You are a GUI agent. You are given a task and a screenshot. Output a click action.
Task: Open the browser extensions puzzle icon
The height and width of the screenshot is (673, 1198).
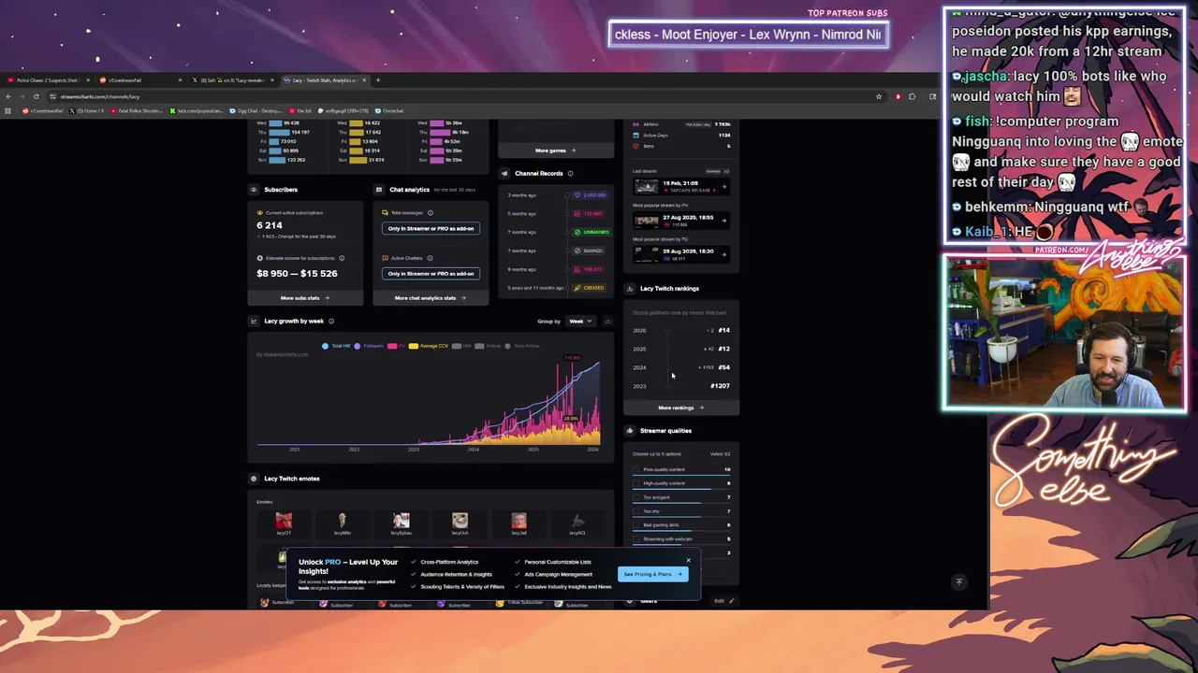(913, 96)
